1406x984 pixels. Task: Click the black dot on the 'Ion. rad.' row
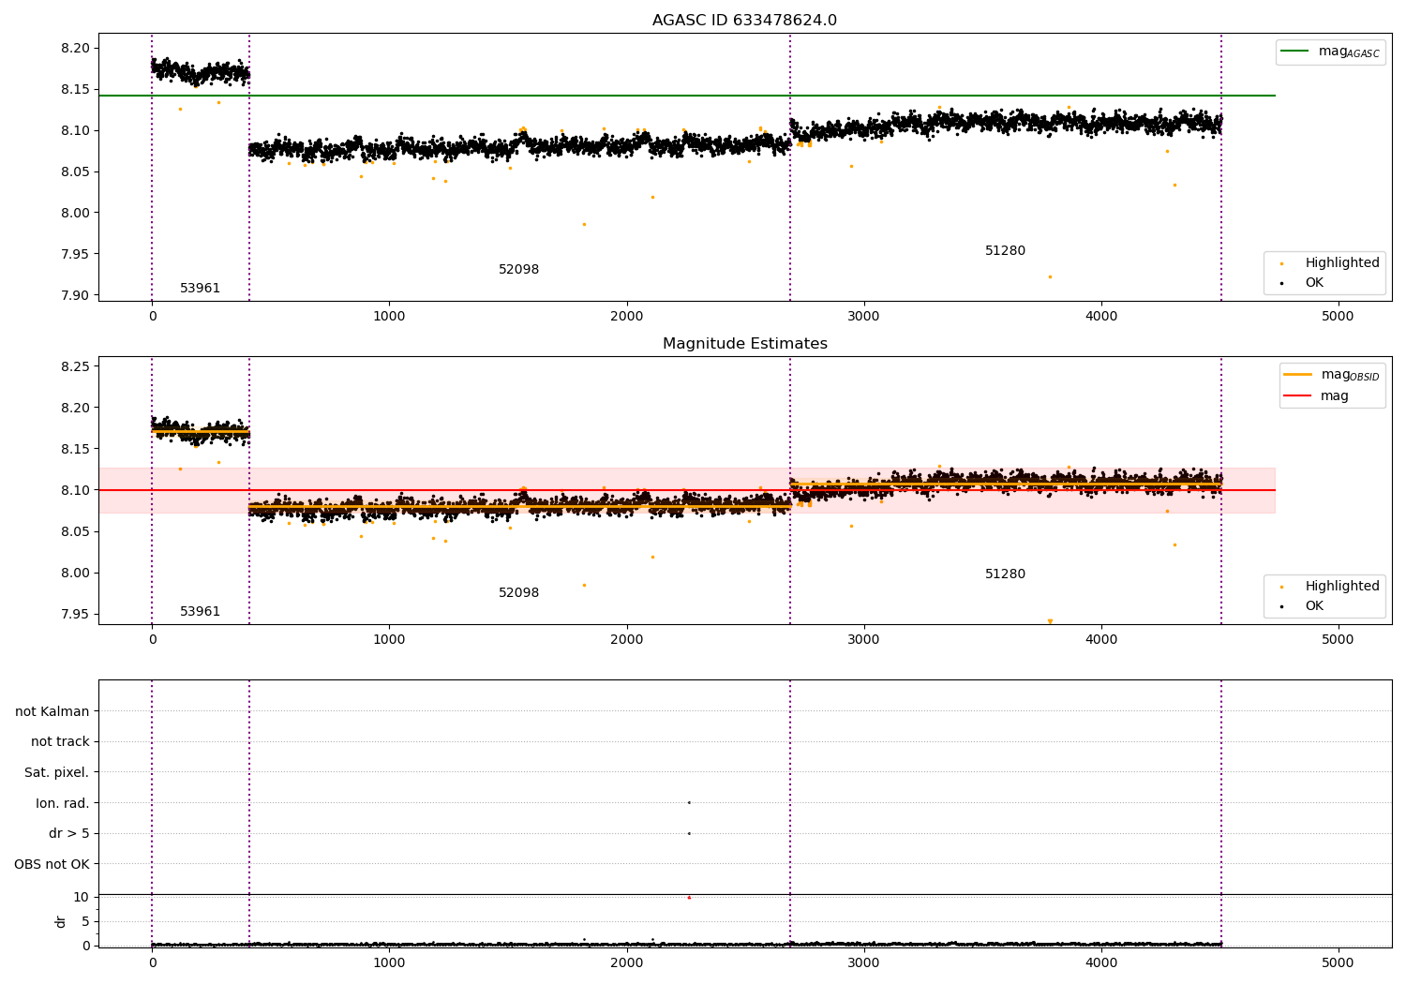click(689, 802)
